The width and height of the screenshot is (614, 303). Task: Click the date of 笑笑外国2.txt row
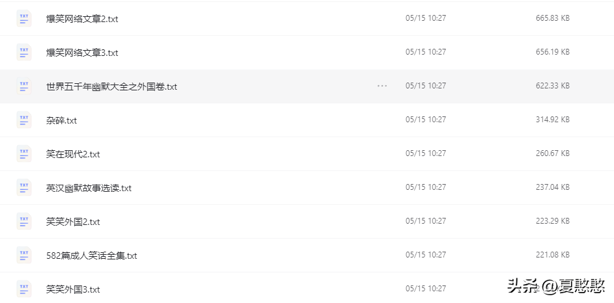tap(426, 221)
